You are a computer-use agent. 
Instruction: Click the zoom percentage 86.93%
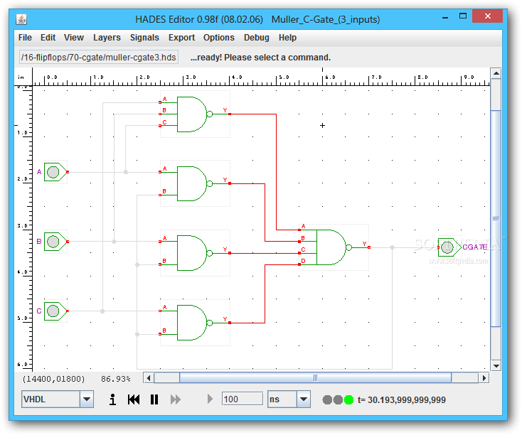pos(115,379)
